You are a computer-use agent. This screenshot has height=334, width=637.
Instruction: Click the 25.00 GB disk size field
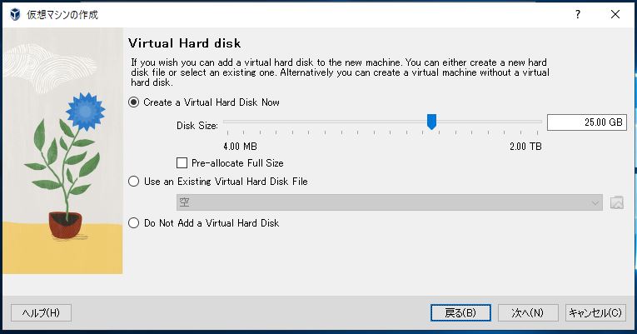click(x=586, y=122)
